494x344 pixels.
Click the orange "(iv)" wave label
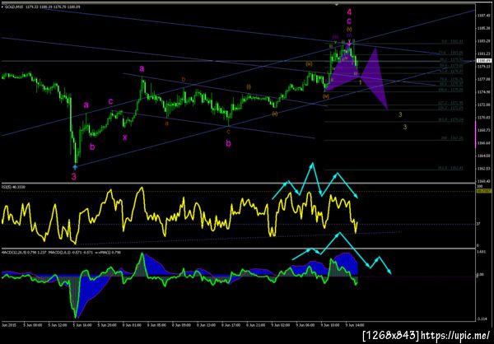[326, 96]
